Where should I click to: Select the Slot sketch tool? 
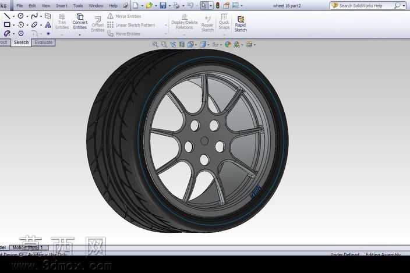(x=7, y=33)
